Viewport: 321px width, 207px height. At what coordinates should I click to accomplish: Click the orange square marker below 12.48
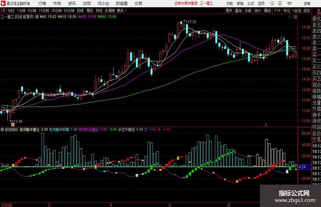tap(13, 124)
